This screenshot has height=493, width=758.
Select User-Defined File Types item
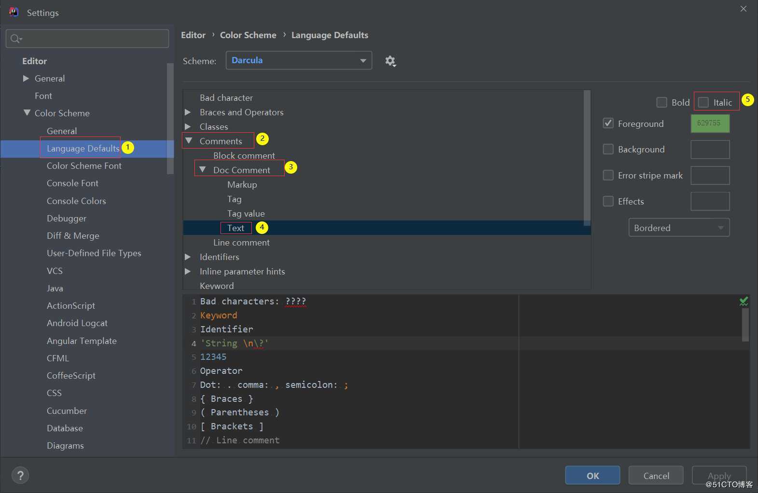94,253
